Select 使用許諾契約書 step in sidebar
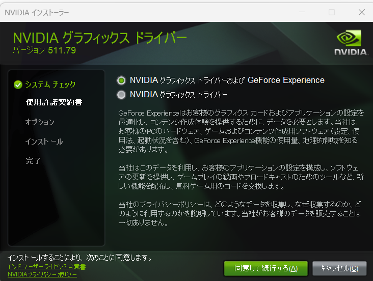 (54, 102)
